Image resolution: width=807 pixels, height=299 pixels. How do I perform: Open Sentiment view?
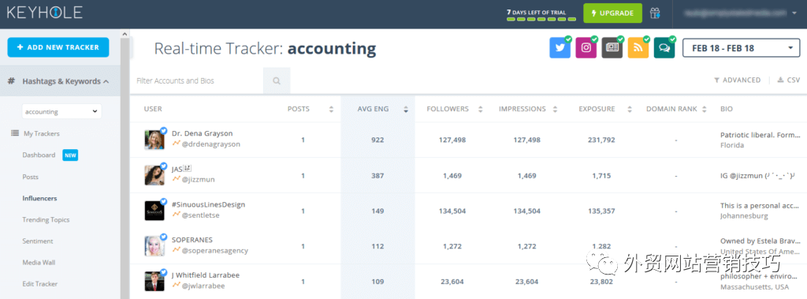pyautogui.click(x=38, y=241)
